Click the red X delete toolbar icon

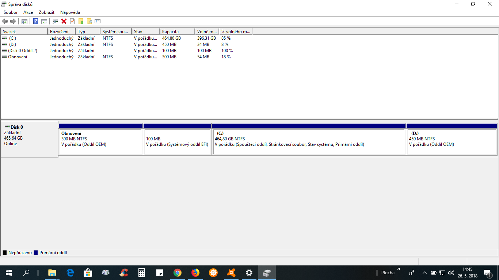tap(64, 21)
